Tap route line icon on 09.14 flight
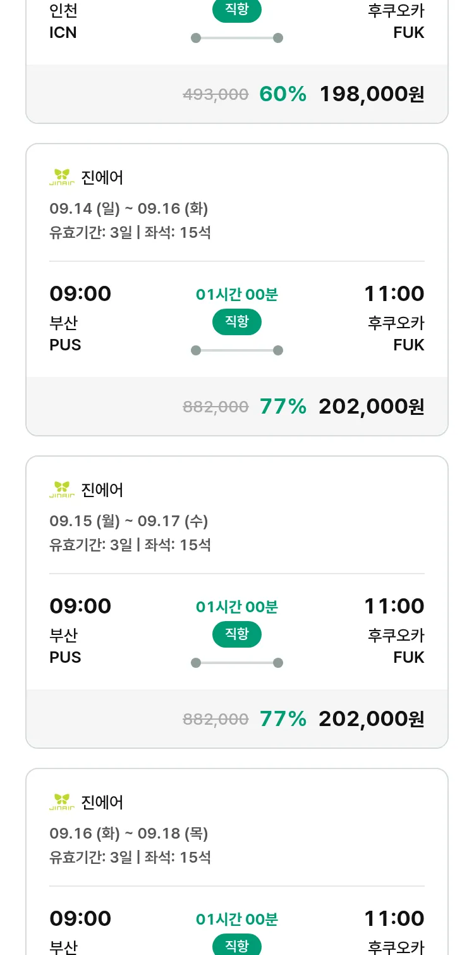474x955 pixels. [237, 350]
